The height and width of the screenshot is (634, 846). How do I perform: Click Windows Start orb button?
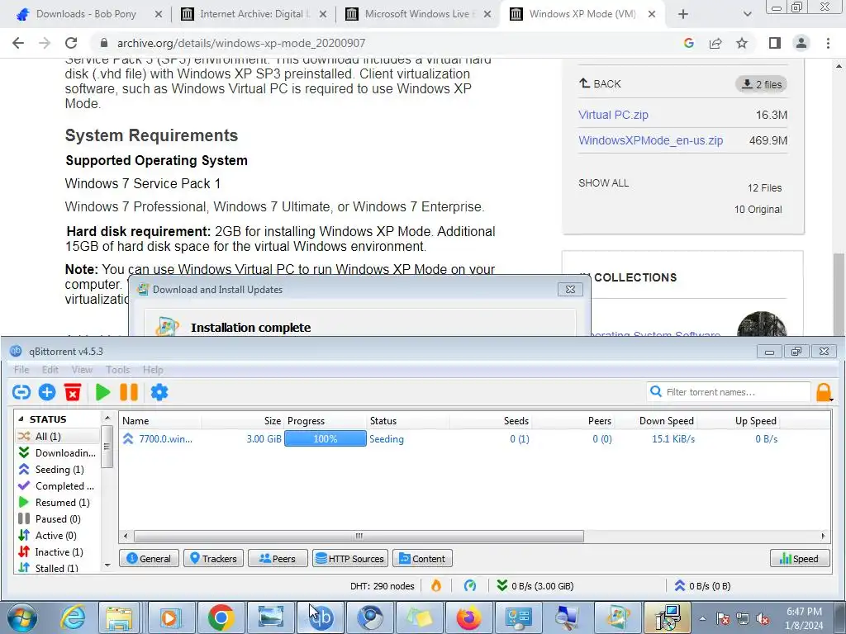(x=22, y=617)
